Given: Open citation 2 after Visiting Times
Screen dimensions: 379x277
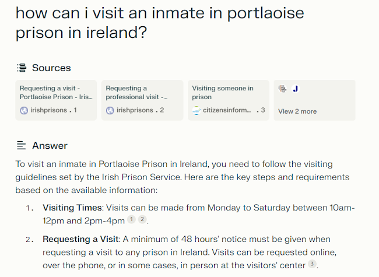Looking at the screenshot, I should click(142, 220).
